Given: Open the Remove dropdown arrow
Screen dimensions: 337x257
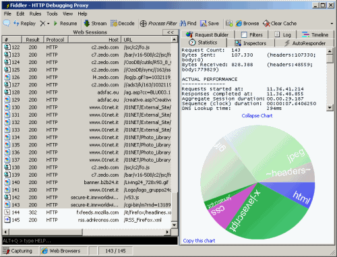Looking at the screenshot, I should tap(49, 24).
